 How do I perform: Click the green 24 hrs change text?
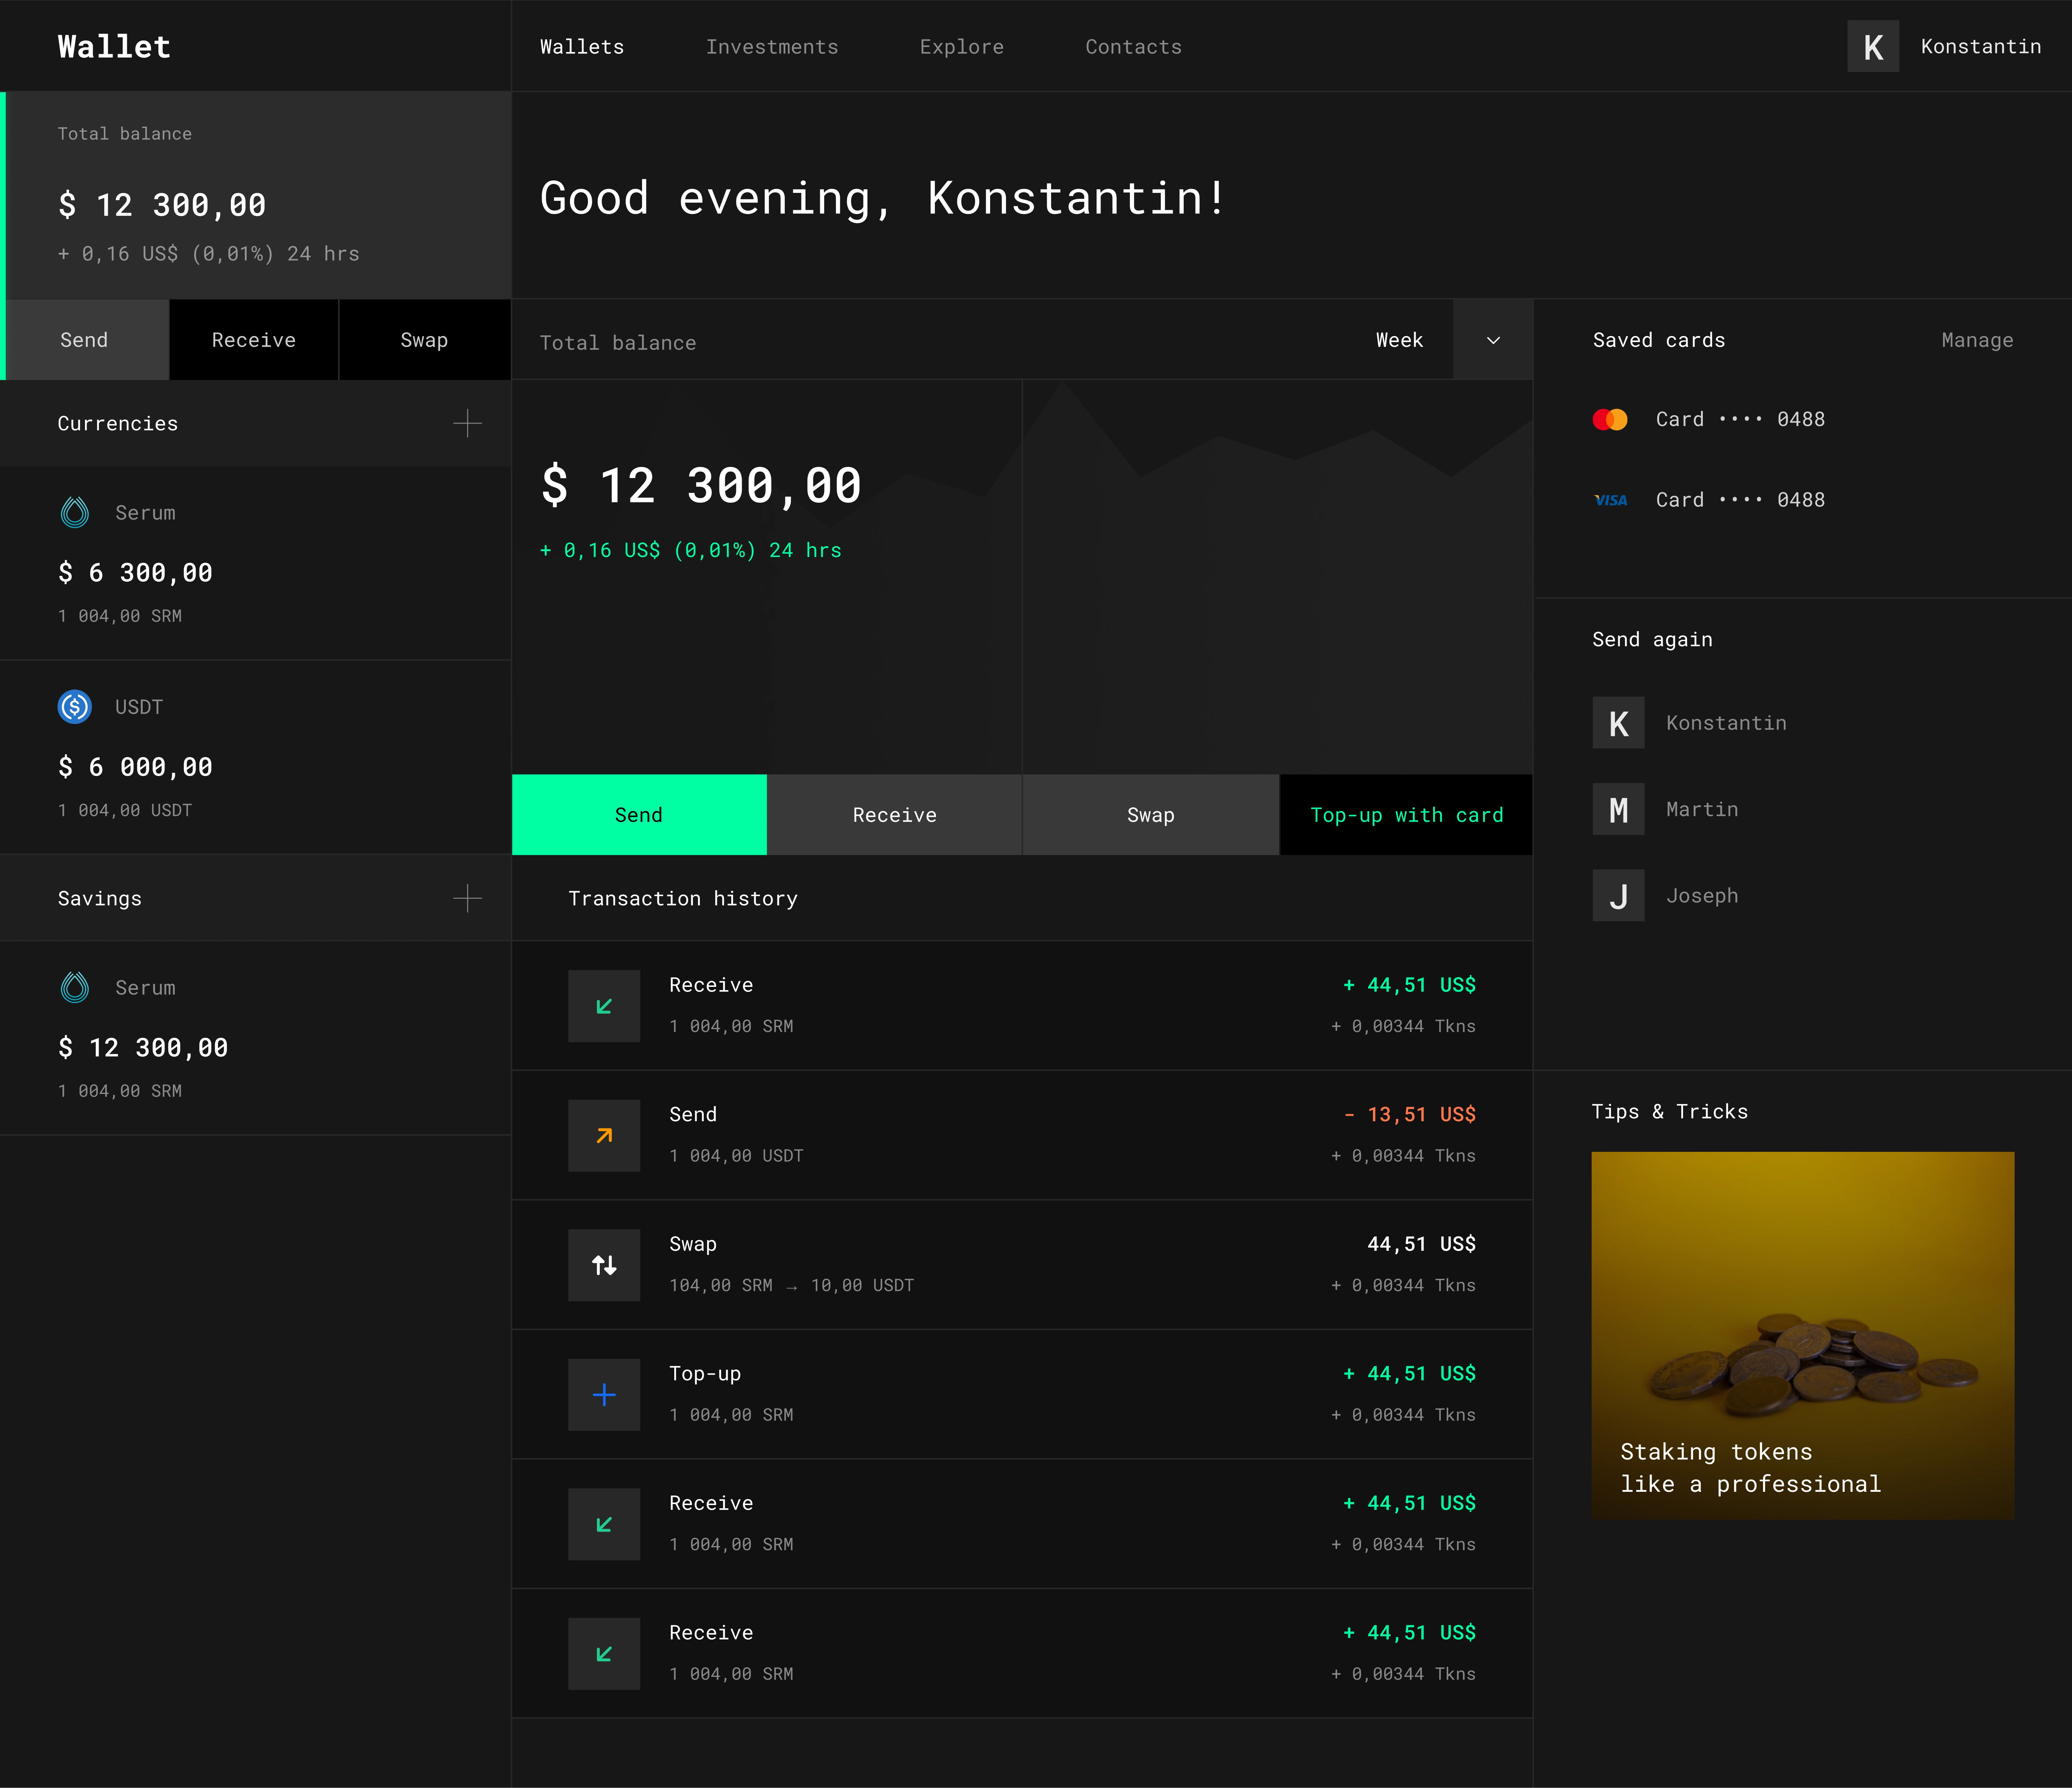pyautogui.click(x=691, y=550)
